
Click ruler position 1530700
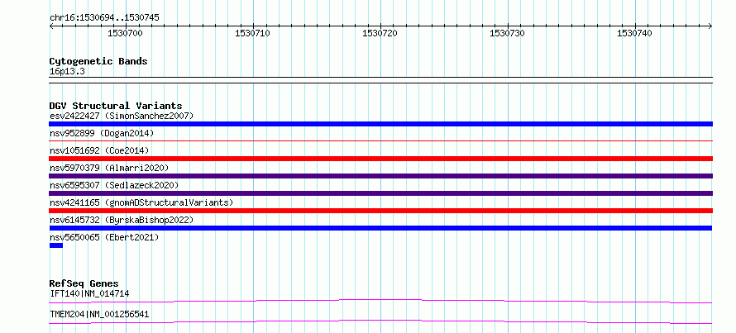coord(126,33)
